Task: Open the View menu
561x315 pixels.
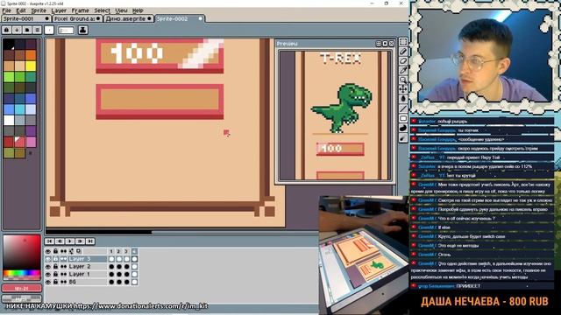Action: (x=121, y=10)
